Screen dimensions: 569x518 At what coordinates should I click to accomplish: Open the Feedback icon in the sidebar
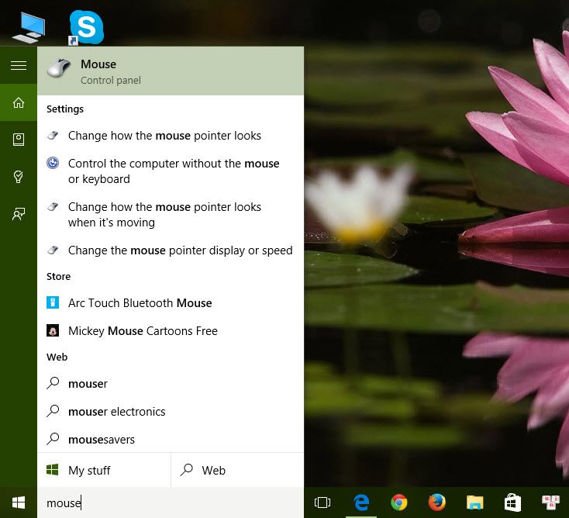coord(19,214)
